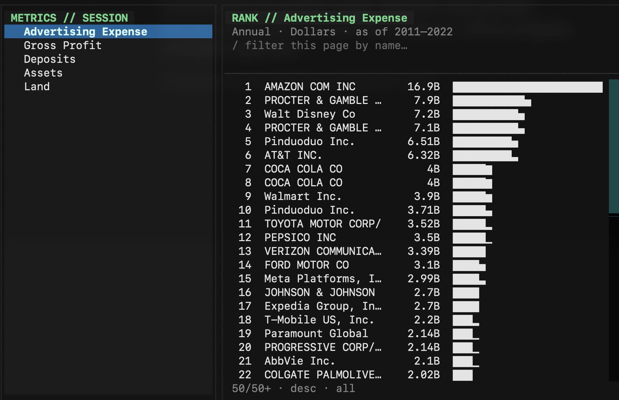
Task: Select the Gross Profit metric
Action: pos(108,45)
